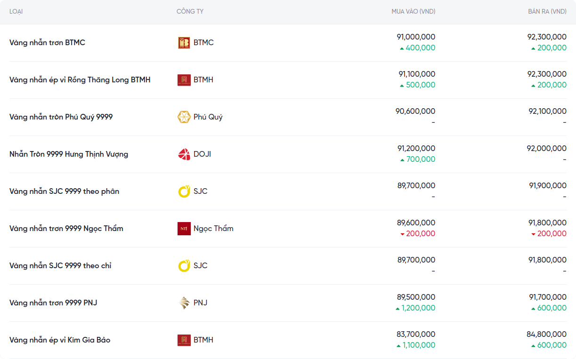Sort by MUA VÀO (VND) column header
576x359 pixels.
point(413,11)
